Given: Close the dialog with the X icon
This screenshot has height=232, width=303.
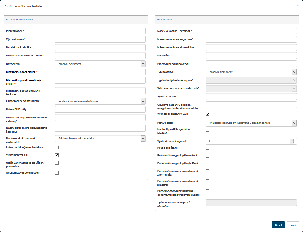Looking at the screenshot, I should pyautogui.click(x=298, y=6).
